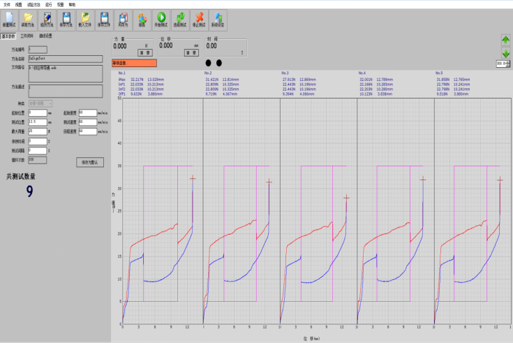Open the 种类 type dropdown
Image resolution: width=513 pixels, height=343 pixels.
[x=40, y=103]
